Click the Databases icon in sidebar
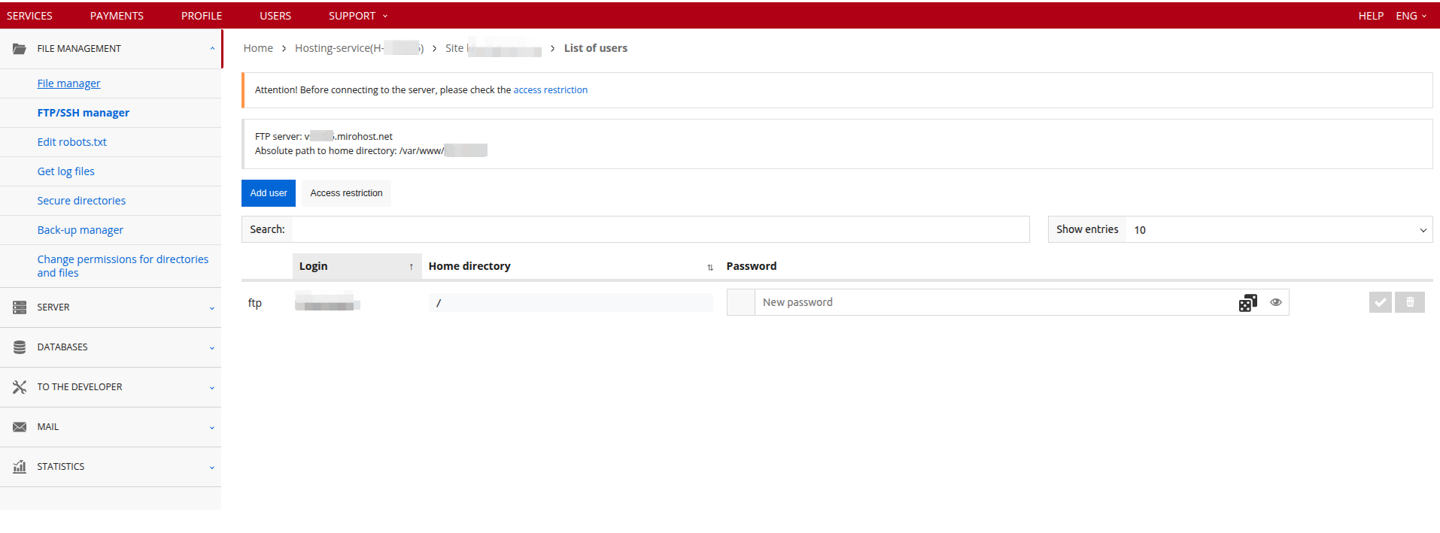The width and height of the screenshot is (1440, 533). pos(20,347)
